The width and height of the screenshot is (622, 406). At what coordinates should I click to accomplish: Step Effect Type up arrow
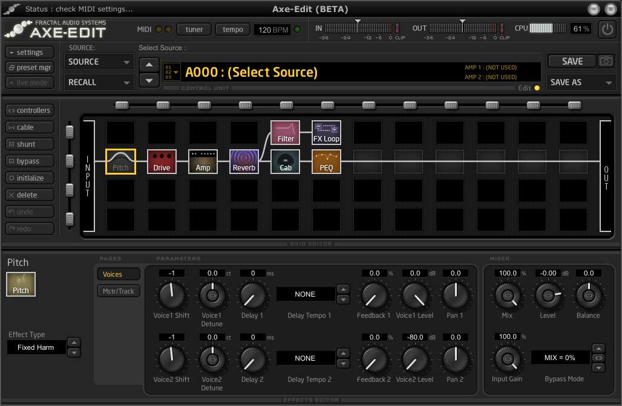pos(74,342)
